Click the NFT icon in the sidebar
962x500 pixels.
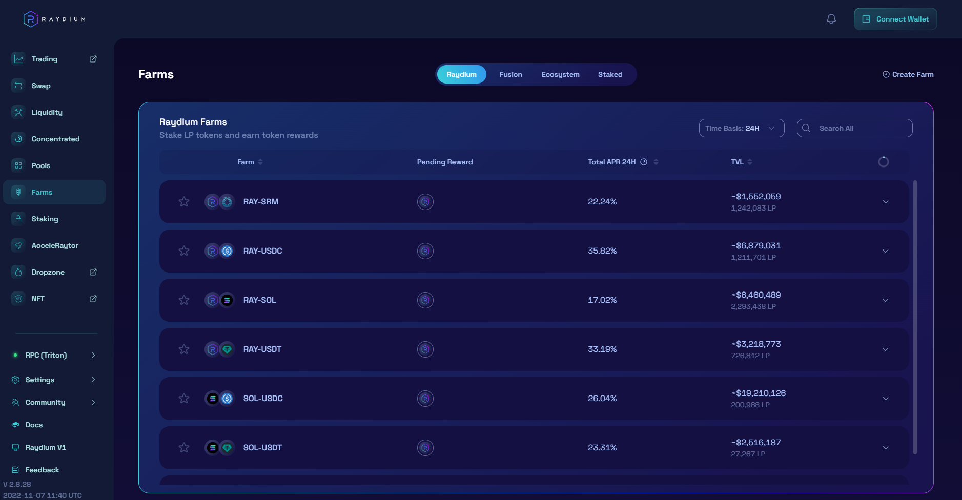18,299
